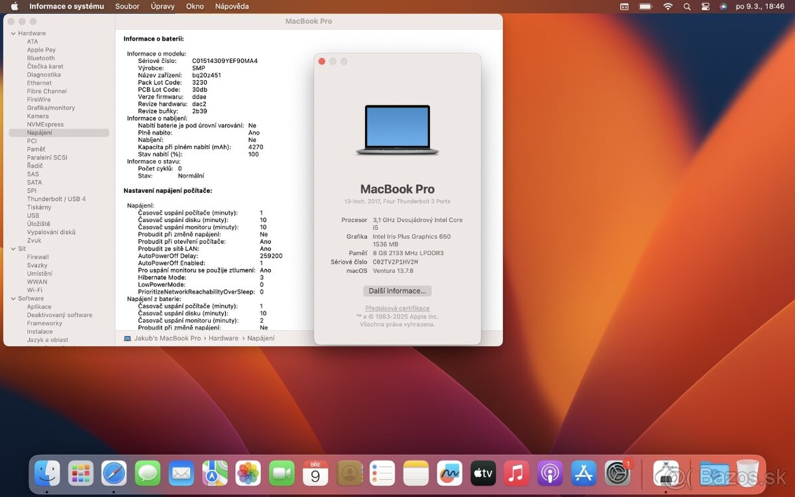Select Bluetooth in the Hardware sidebar
795x497 pixels.
40,58
